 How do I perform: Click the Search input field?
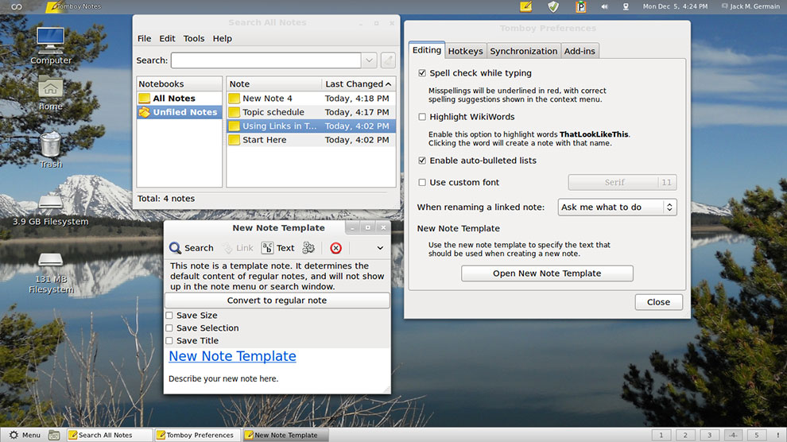click(266, 60)
